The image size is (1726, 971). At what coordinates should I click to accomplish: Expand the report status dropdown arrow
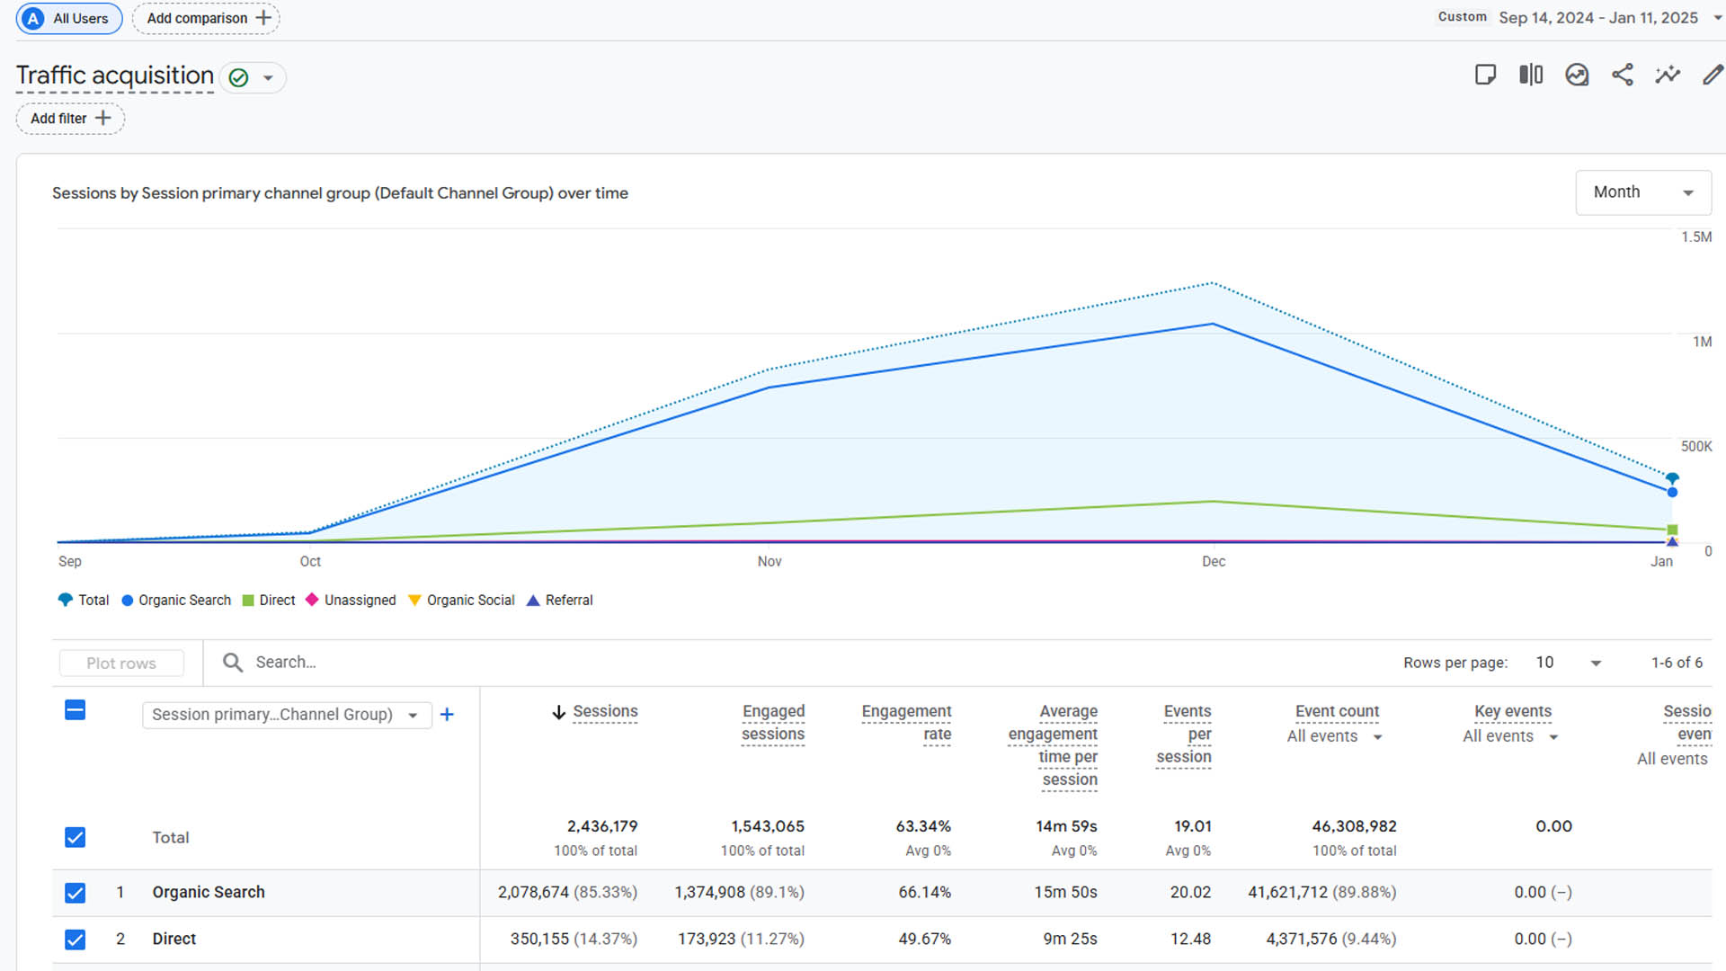coord(268,78)
